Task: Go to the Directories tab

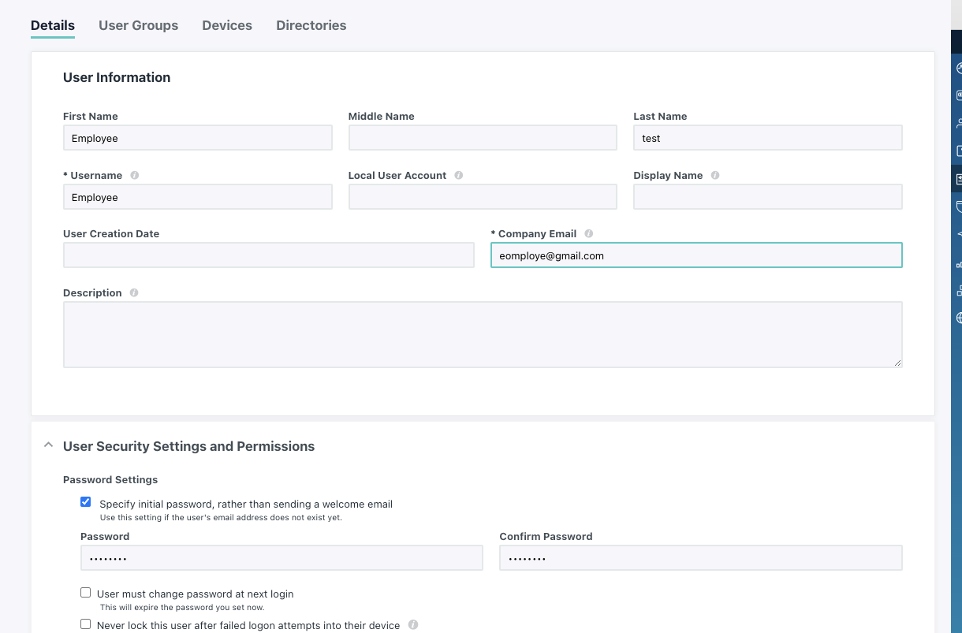Action: (311, 25)
